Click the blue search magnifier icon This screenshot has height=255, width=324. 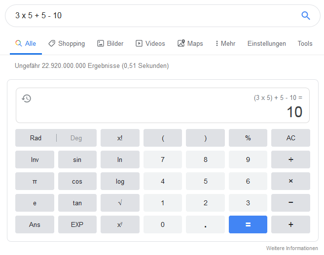pos(306,16)
